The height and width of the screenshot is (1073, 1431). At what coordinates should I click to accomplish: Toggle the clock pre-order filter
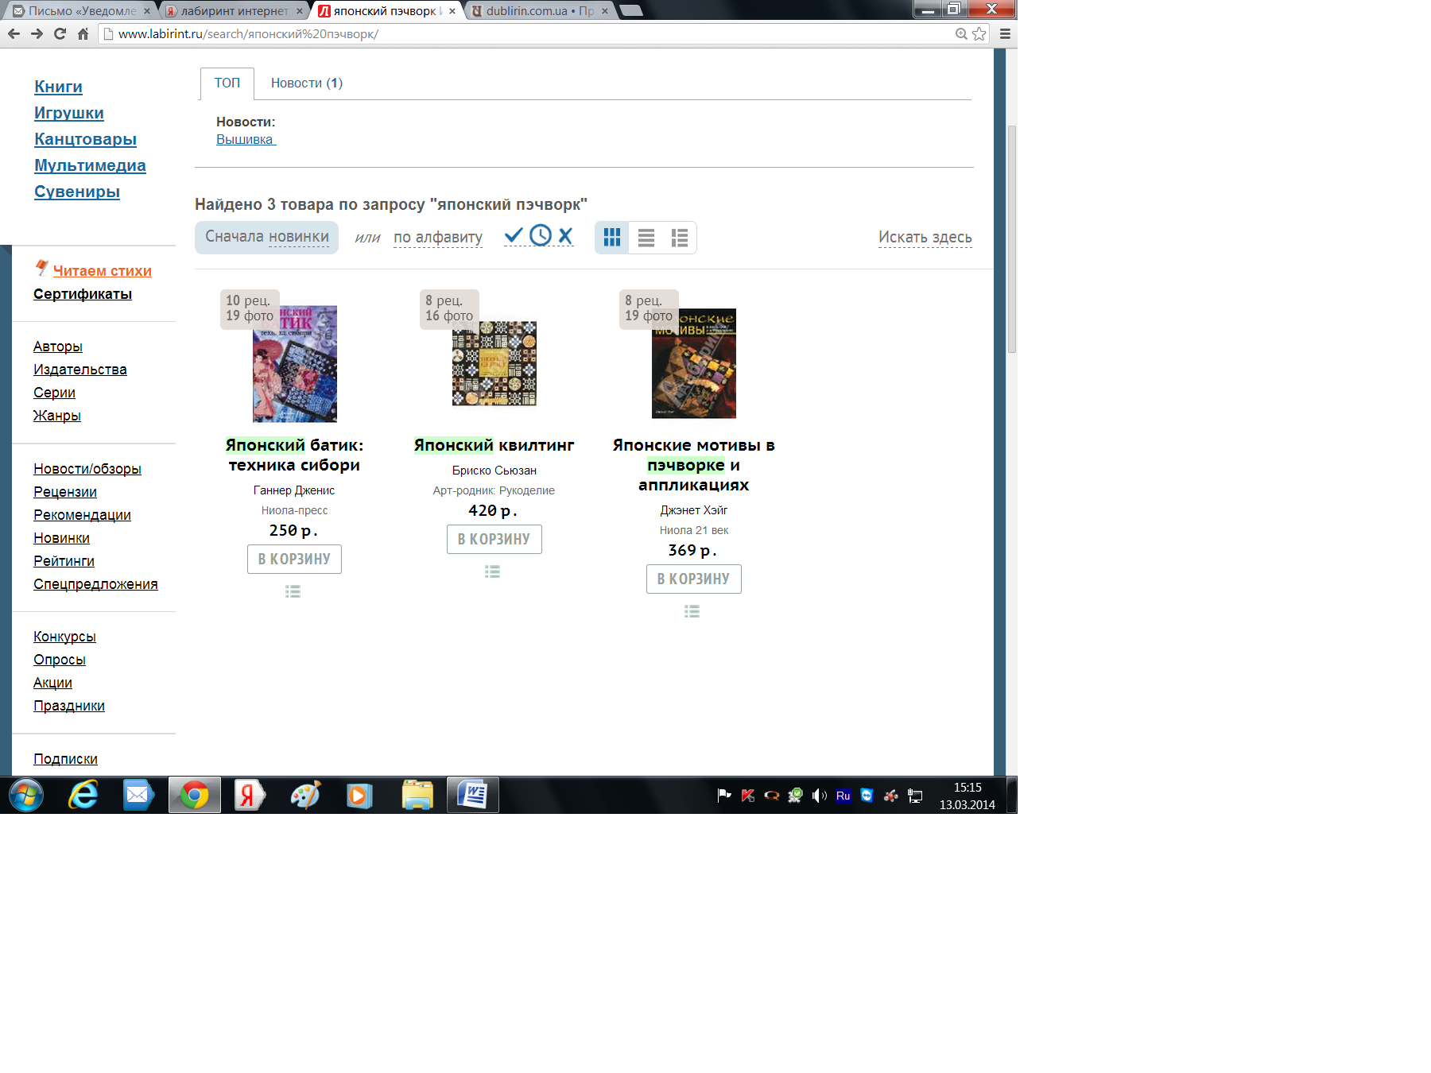pyautogui.click(x=541, y=235)
